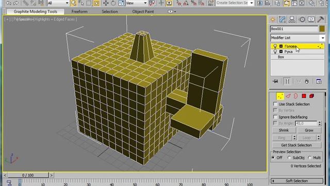Select the Off preview selection radio
Screen dimensions: 330x186
click(x=273, y=158)
